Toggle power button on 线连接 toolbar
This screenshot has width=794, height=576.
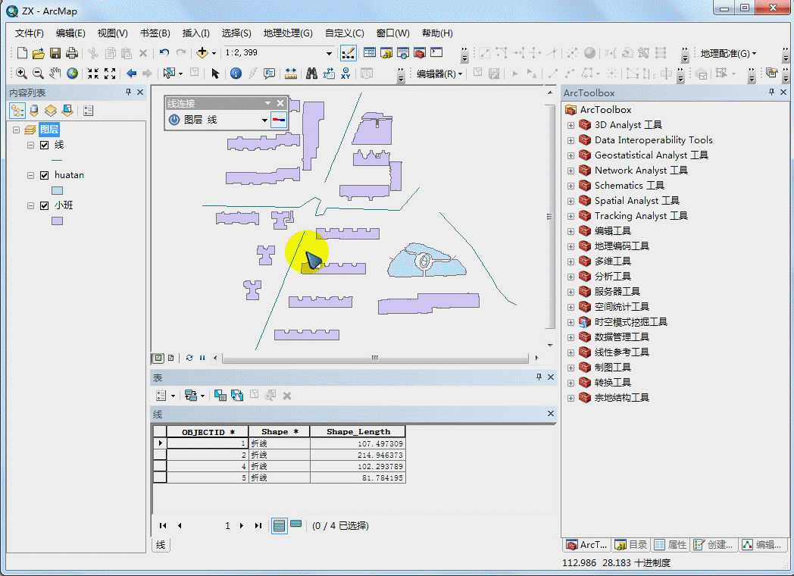pyautogui.click(x=174, y=120)
